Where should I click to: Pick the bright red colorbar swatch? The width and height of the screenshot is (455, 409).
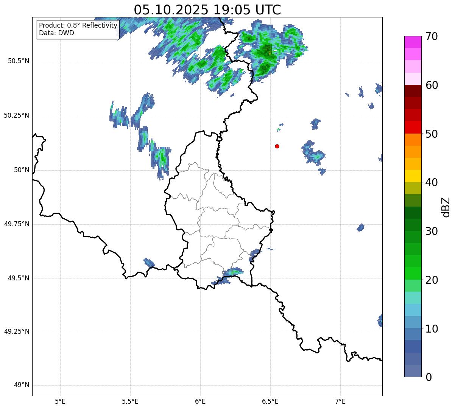tap(413, 128)
